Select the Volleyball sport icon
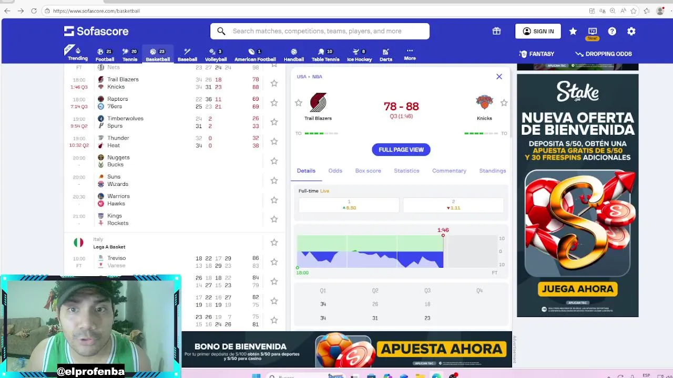This screenshot has height=378, width=673. coord(216,55)
